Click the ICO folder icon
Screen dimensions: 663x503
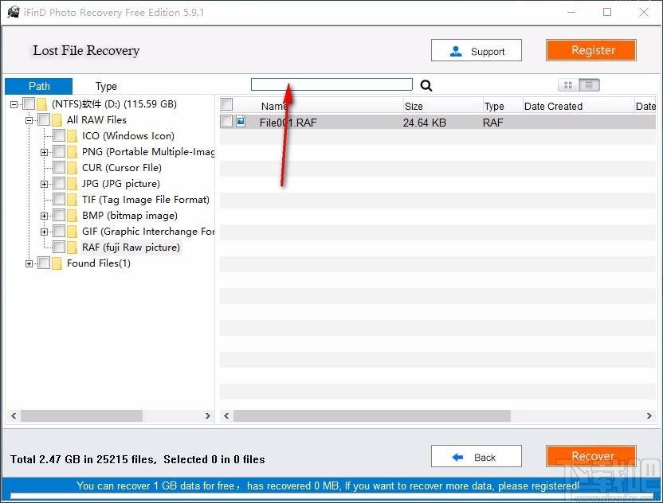73,136
